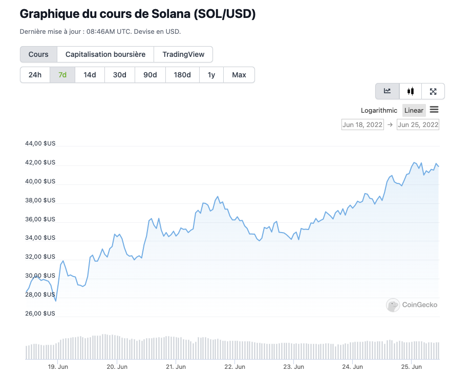Edit the Jun 25, 2022 end date
The width and height of the screenshot is (450, 376).
418,124
